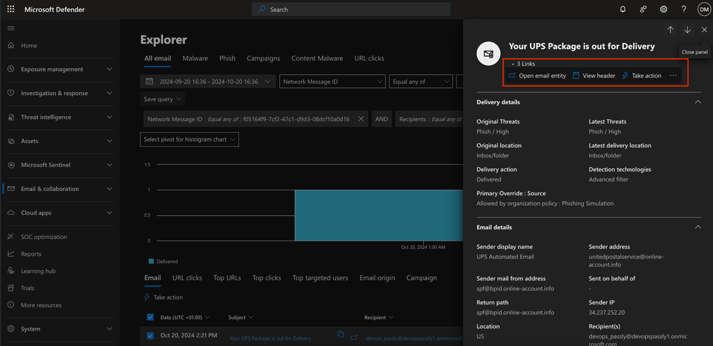The width and height of the screenshot is (713, 346).
Task: Open the Settings gear
Action: [663, 8]
